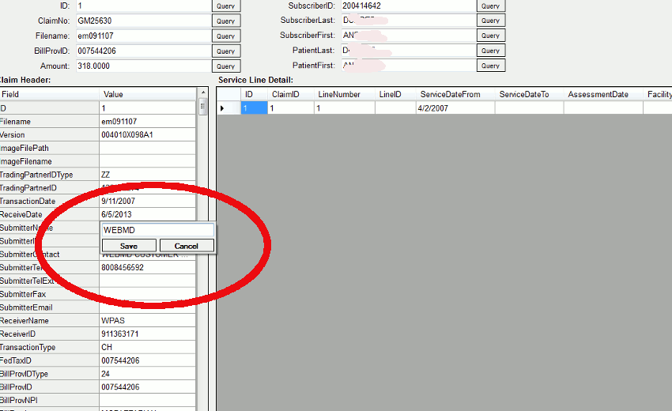Click Query button next to SubscriberID
Viewport: 672px width, 411px height.
pyautogui.click(x=490, y=6)
